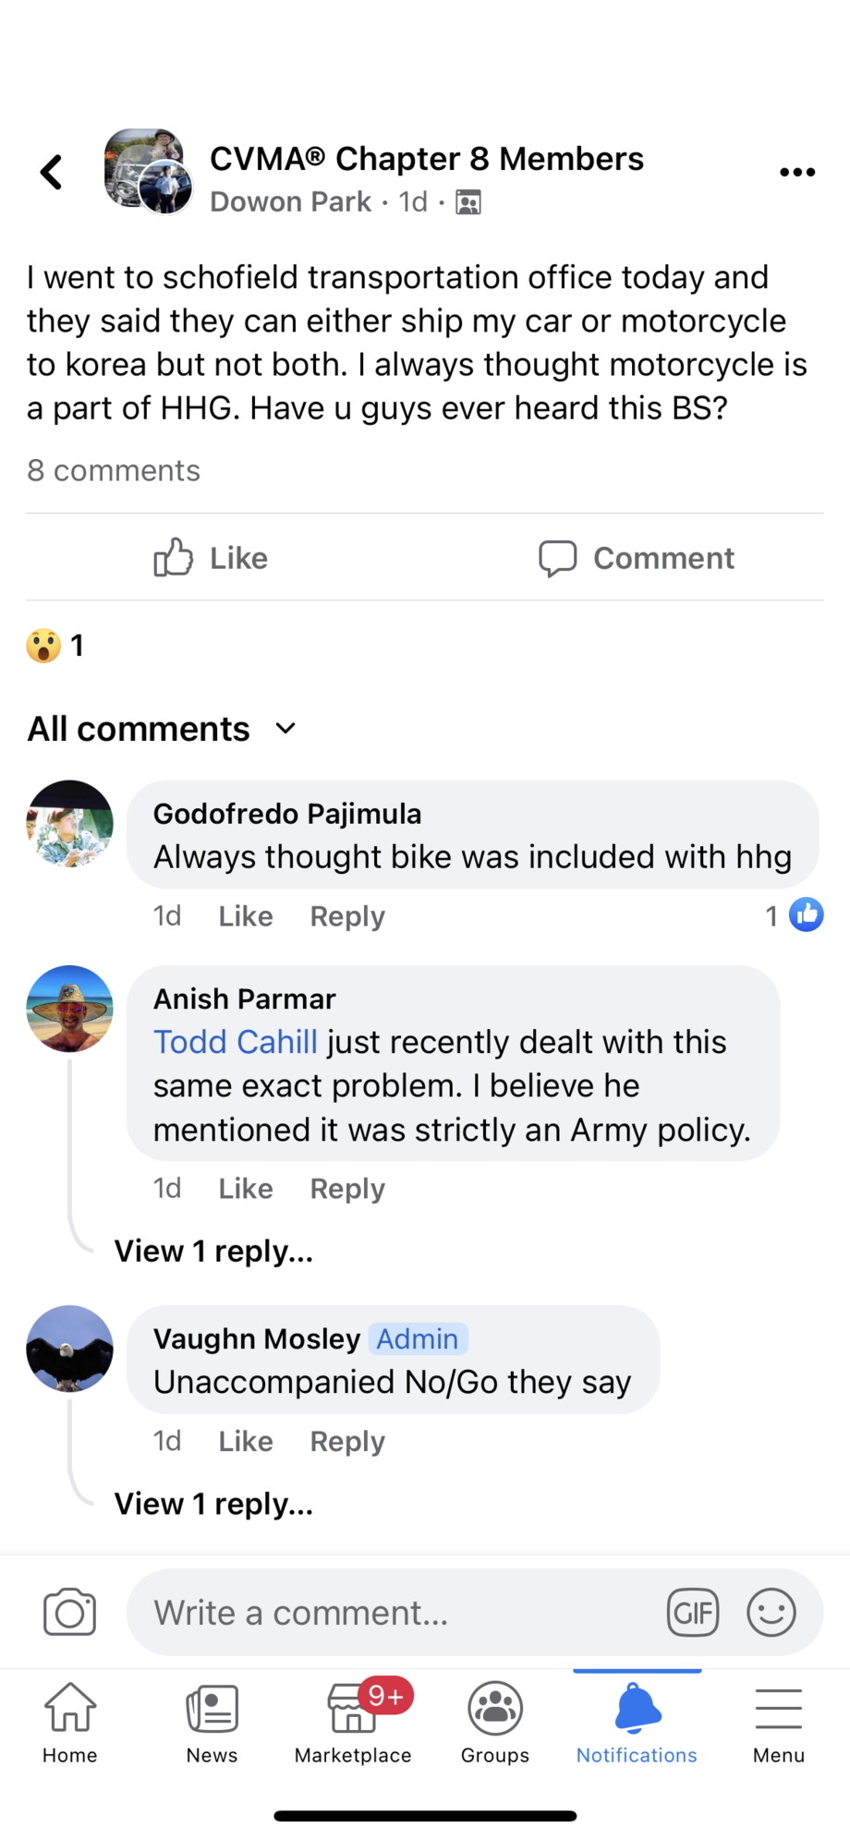Expand the reply under Anish Parmar's comment
Screen dimensions: 850x1839
pos(213,1252)
